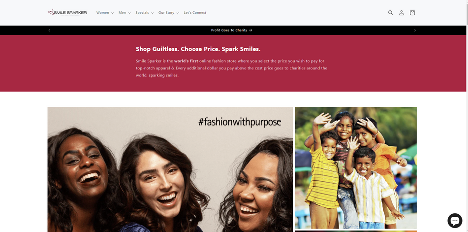Image resolution: width=468 pixels, height=232 pixels.
Task: Click the page vertical scrollbar
Action: [467, 116]
